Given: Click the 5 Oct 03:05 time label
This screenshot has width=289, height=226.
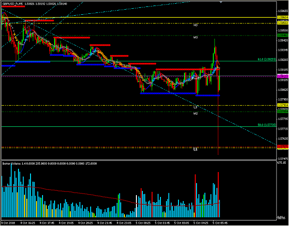Looking at the screenshot, I should coord(182,223).
